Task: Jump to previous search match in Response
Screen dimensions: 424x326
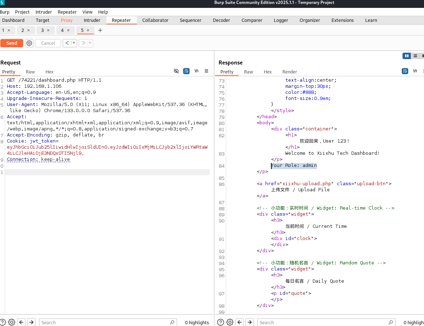Action: (239, 322)
